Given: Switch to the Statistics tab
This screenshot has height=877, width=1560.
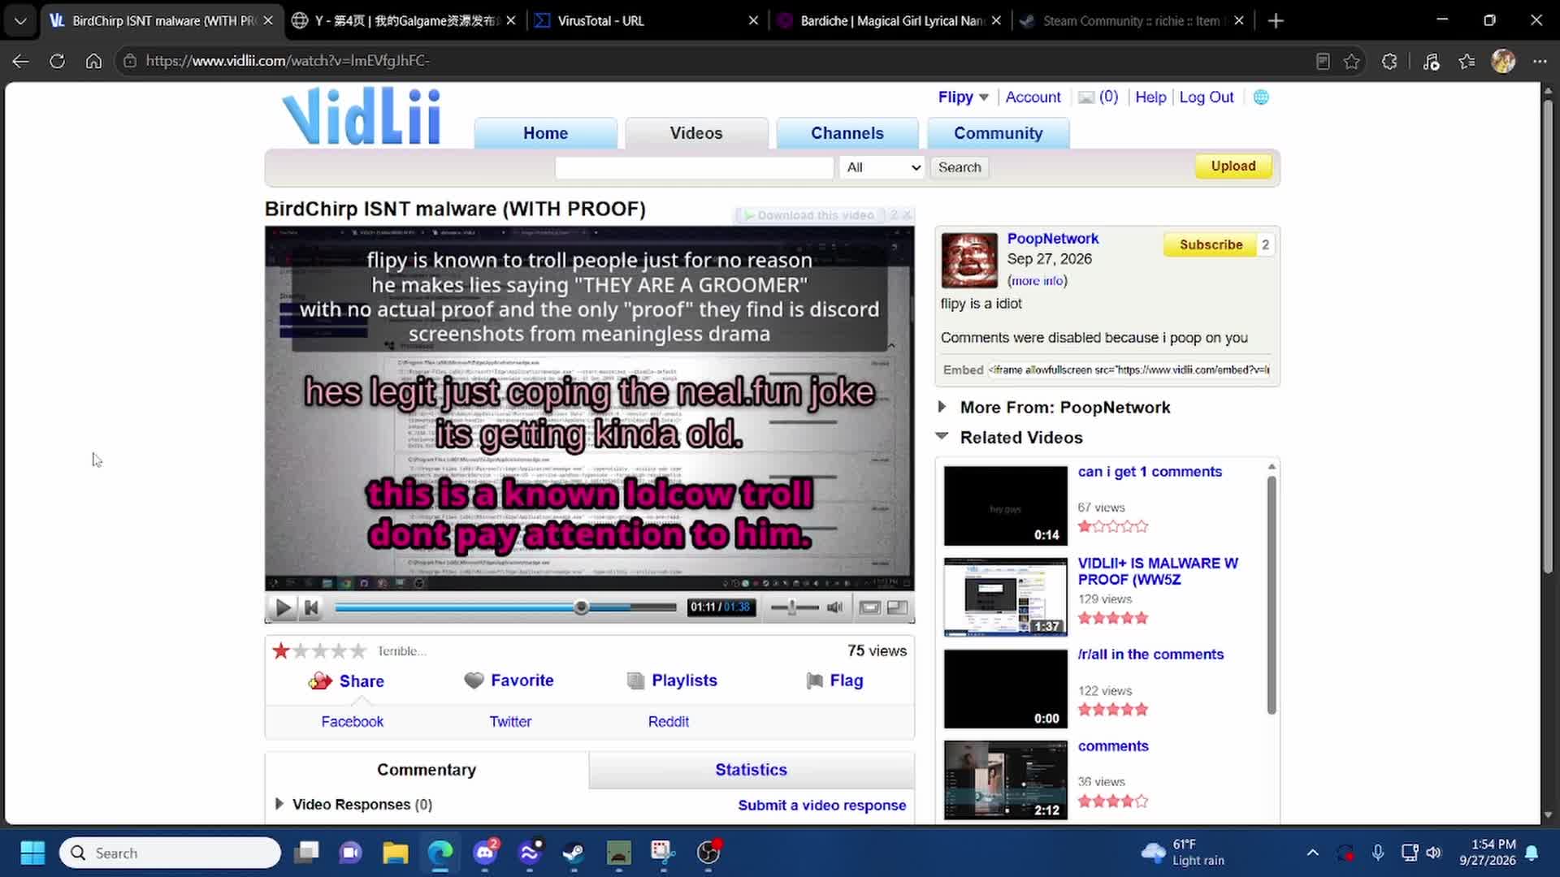Looking at the screenshot, I should pyautogui.click(x=751, y=770).
